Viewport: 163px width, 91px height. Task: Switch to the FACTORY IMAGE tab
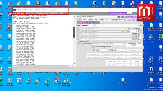(47, 13)
